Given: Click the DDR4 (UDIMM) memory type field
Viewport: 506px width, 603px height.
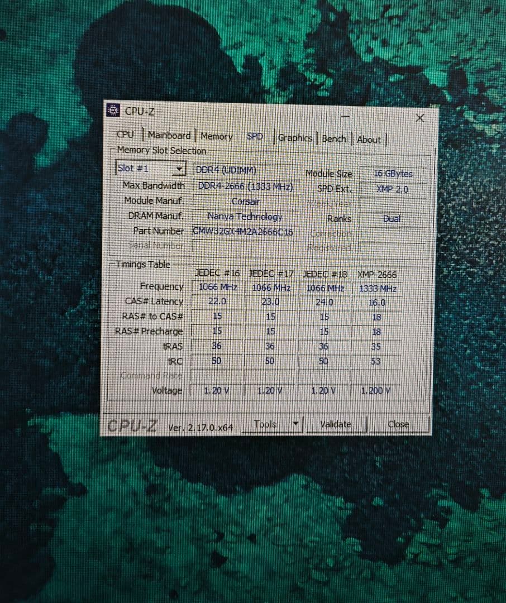Looking at the screenshot, I should click(246, 170).
